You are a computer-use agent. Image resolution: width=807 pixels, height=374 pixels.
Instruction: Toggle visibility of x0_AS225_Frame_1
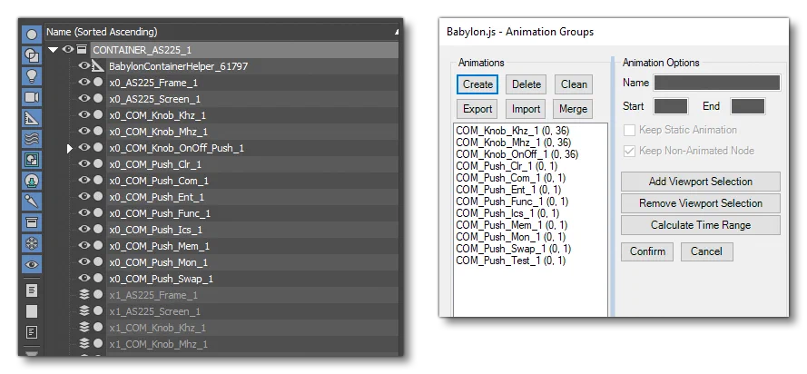coord(84,83)
